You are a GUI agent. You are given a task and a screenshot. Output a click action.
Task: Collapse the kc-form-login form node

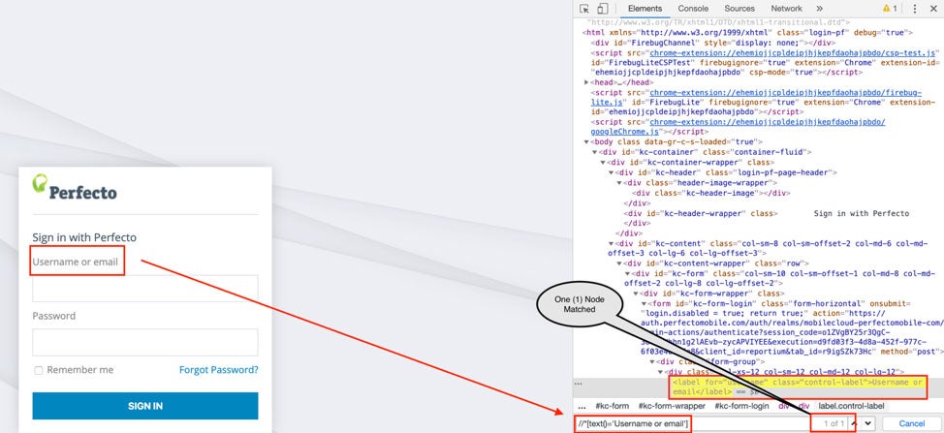[644, 304]
